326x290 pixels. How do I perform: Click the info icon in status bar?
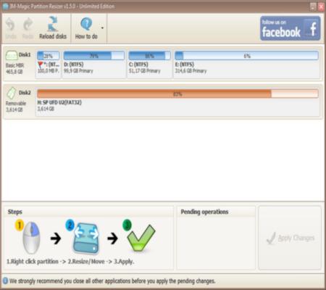5,281
